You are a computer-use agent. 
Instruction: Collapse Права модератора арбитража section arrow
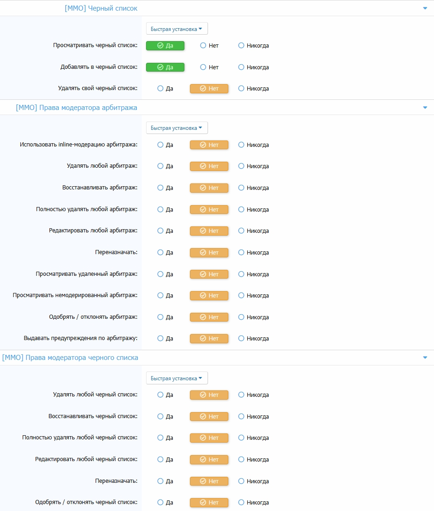point(425,108)
